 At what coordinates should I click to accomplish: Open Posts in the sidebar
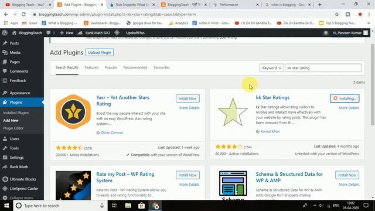(14, 43)
